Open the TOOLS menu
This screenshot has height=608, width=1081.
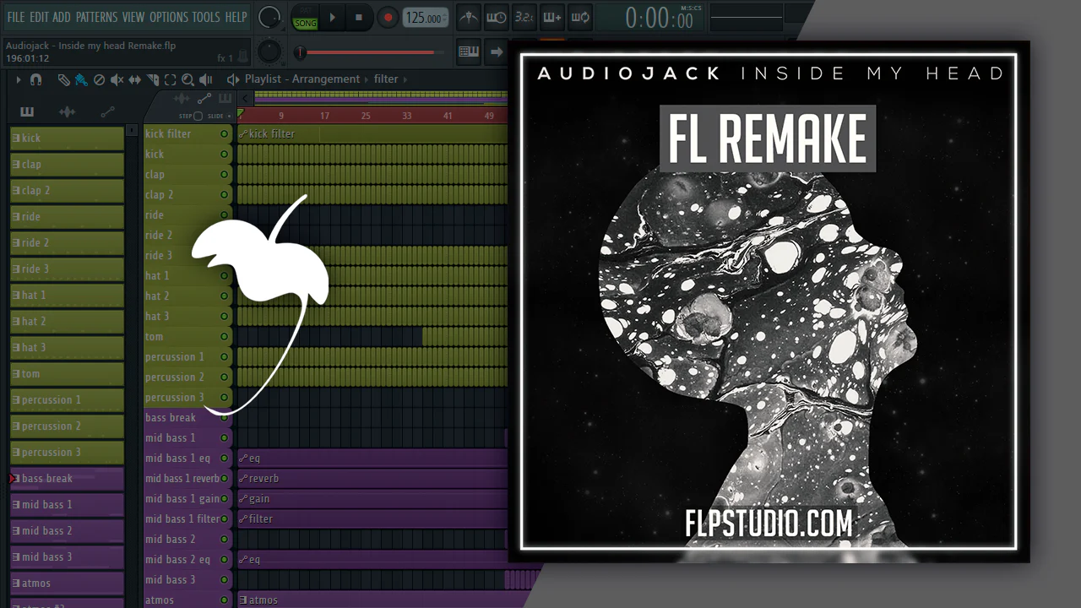coord(206,17)
